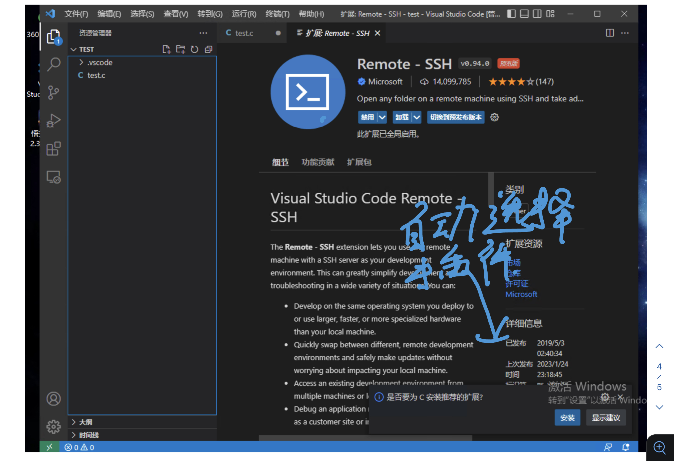Screen dimensions: 674x461
Task: Open the Search view icon
Action: coord(54,64)
